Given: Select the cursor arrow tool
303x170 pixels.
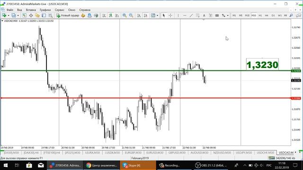Looking at the screenshot, I should 164,16.
